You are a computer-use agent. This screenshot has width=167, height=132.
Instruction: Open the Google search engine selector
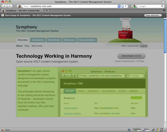[x=134, y=6]
